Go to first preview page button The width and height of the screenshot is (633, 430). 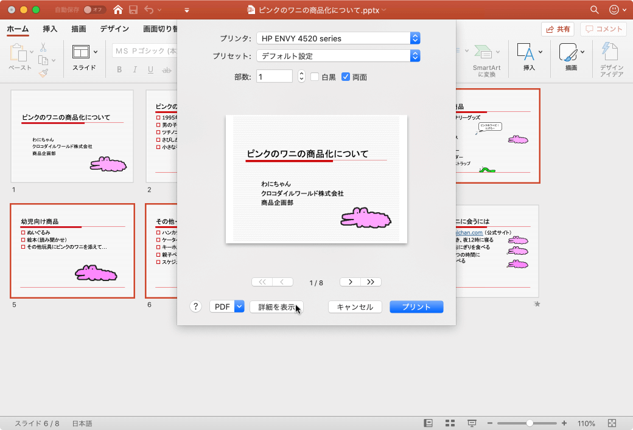[x=262, y=282]
